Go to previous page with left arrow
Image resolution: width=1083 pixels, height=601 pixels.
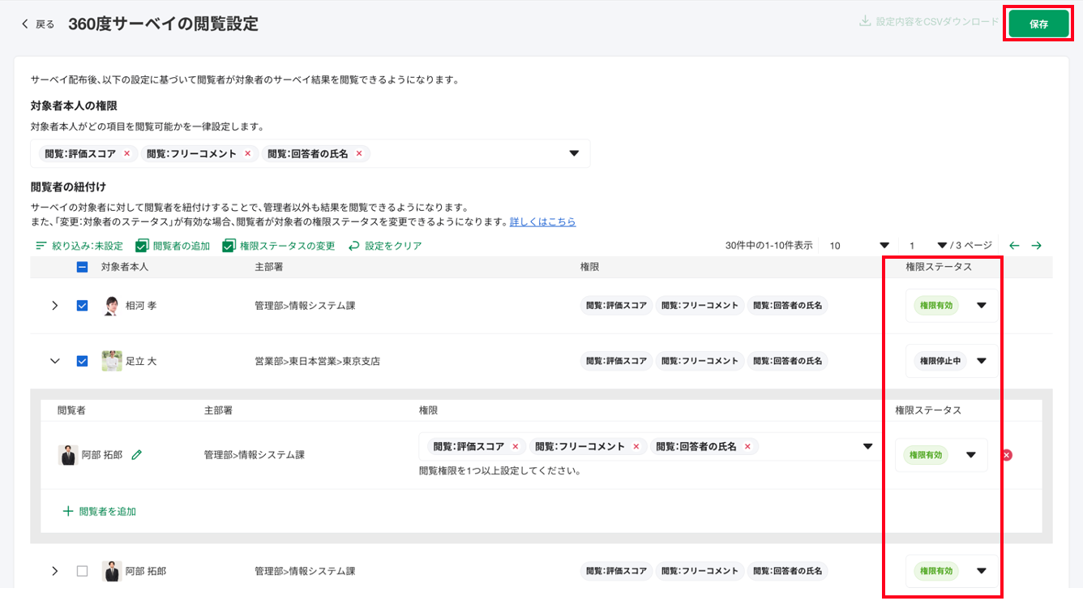point(1013,246)
